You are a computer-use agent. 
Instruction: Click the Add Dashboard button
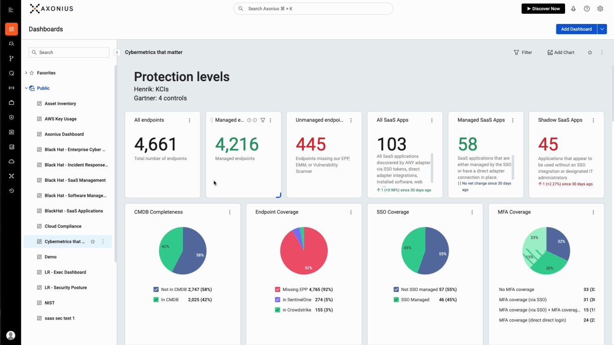[576, 29]
